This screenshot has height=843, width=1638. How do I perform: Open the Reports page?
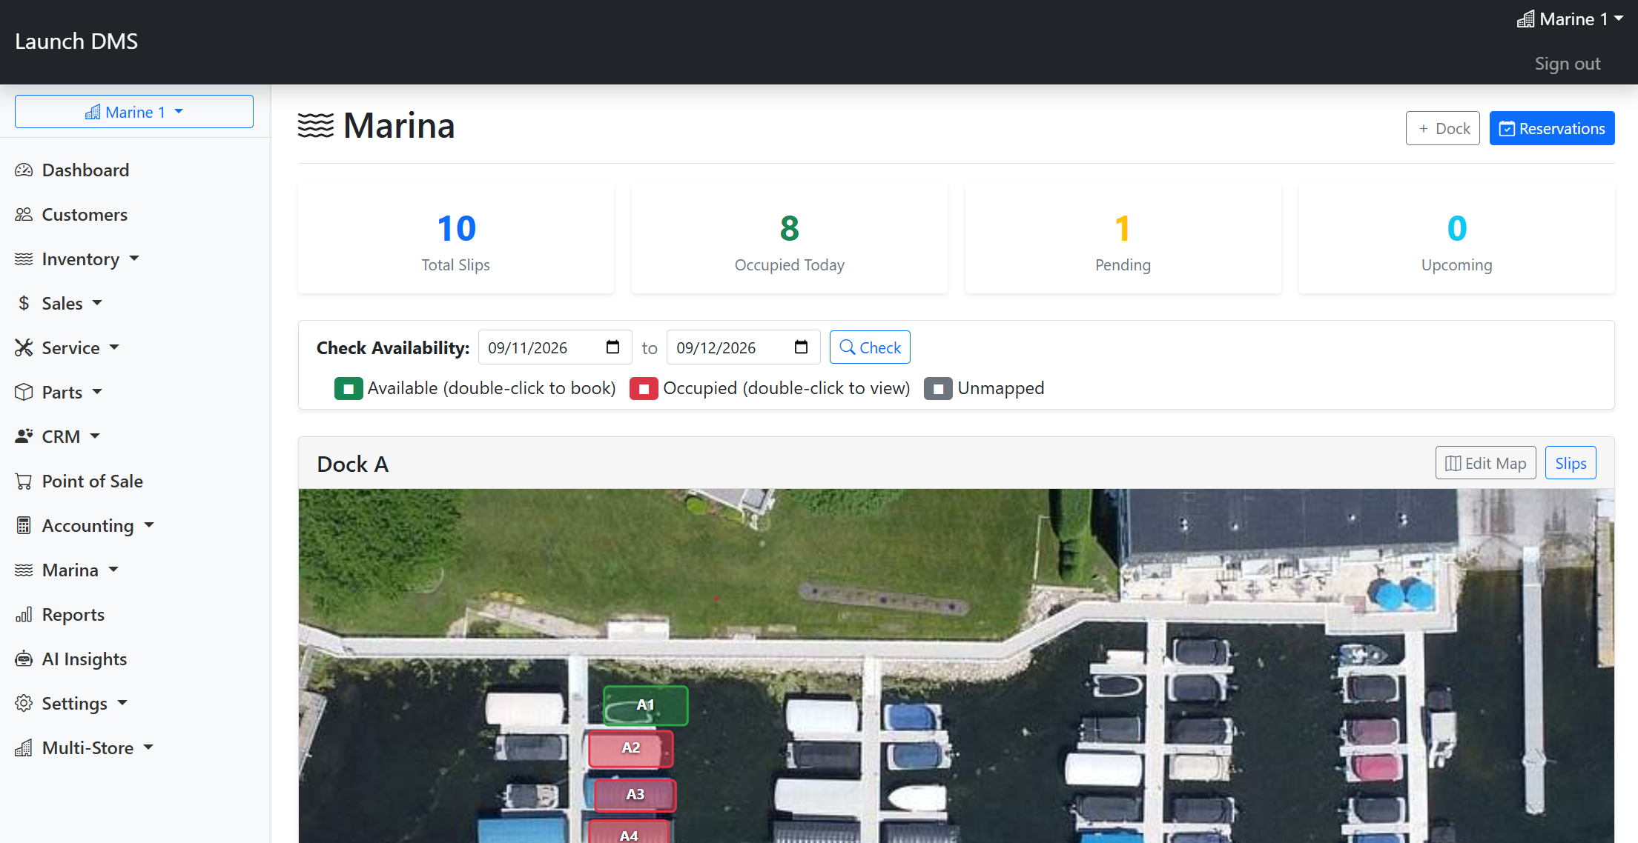click(73, 615)
